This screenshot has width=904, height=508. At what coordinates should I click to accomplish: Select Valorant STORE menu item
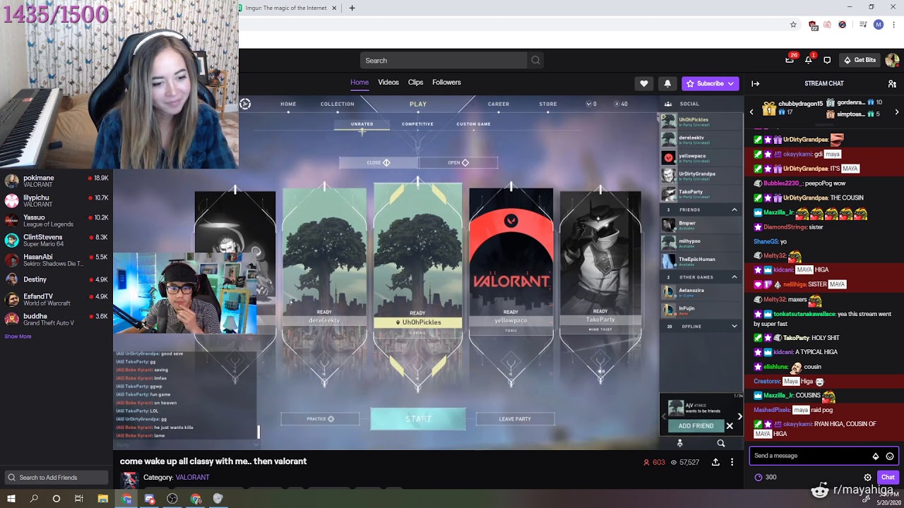(x=548, y=104)
